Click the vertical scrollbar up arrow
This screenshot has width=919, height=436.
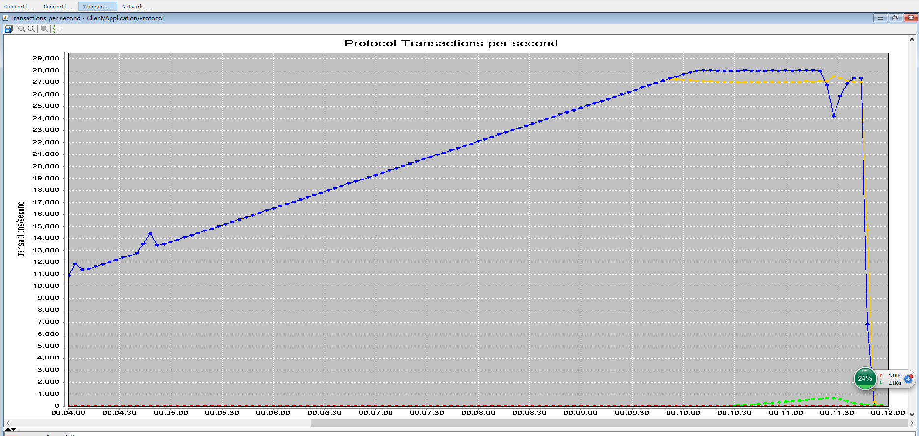point(912,39)
